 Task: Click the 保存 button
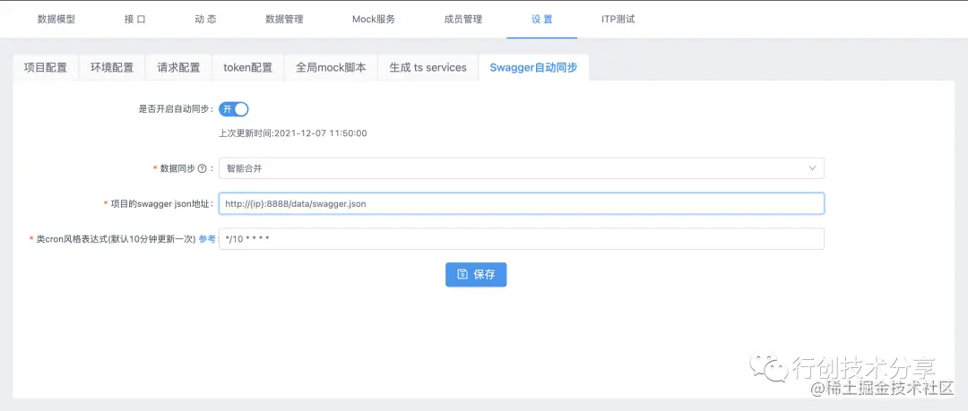(x=476, y=275)
